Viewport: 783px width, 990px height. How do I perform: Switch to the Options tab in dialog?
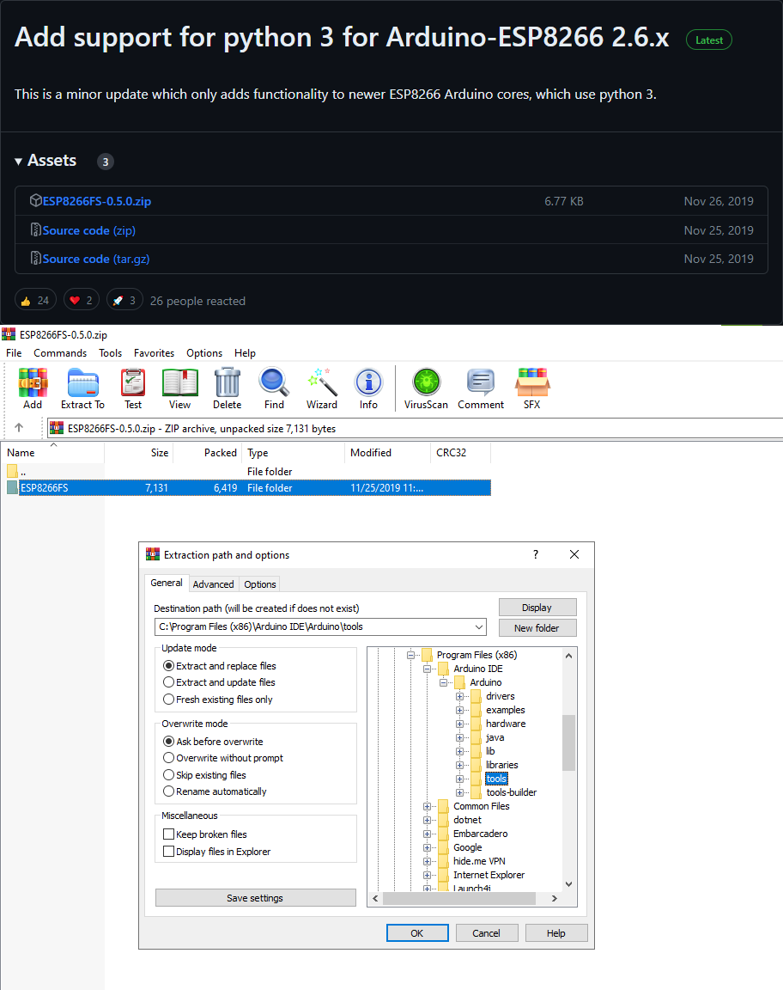point(260,584)
